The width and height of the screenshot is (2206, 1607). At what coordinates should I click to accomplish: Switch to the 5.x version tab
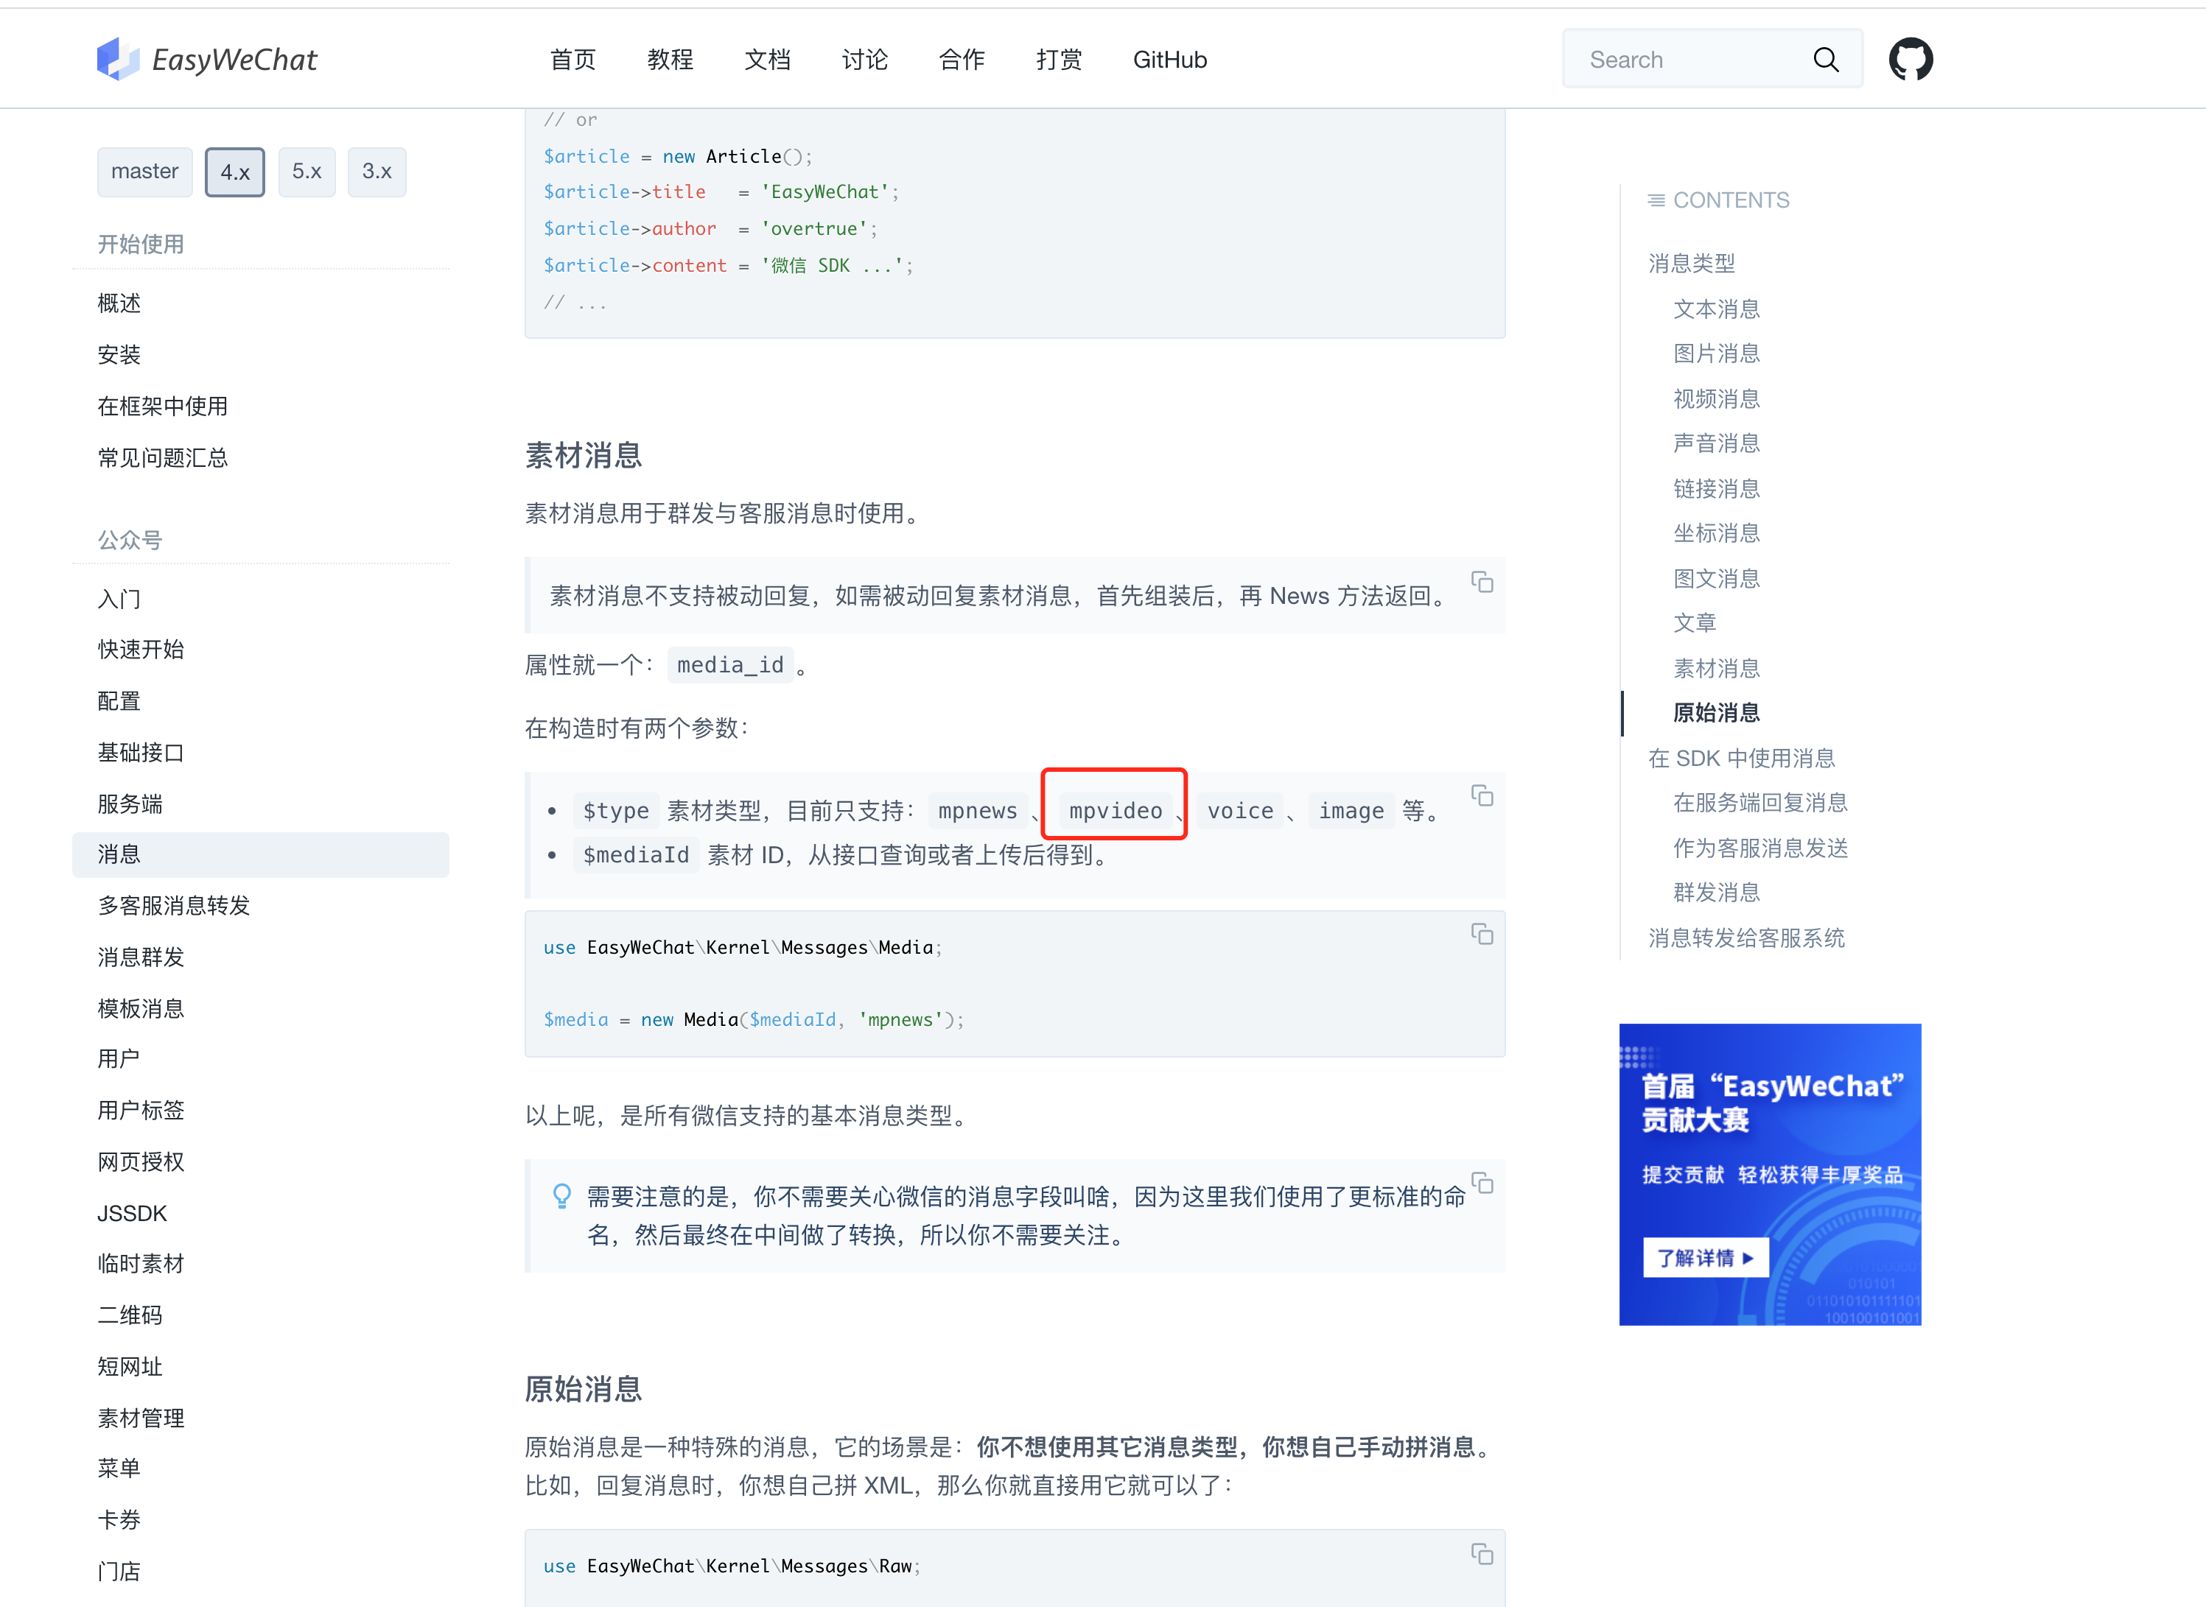(307, 172)
